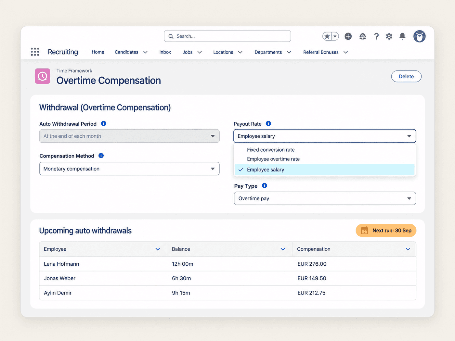Open the Balance column menu chevron
This screenshot has width=455, height=341.
(283, 249)
